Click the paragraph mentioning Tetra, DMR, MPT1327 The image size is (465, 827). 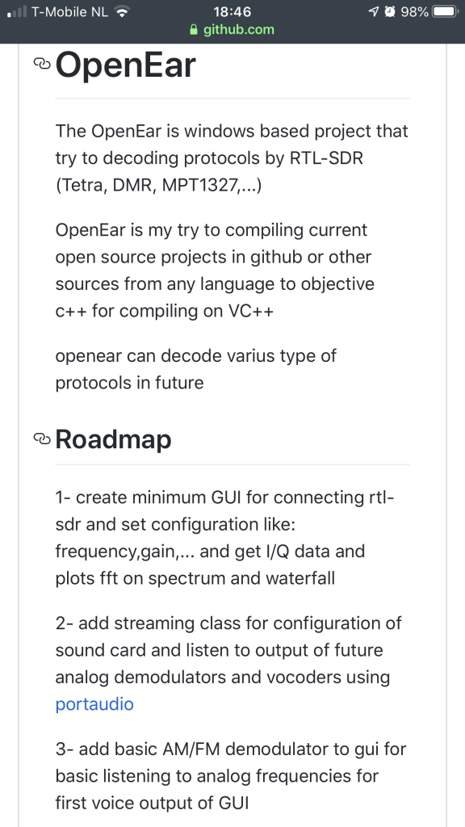(232, 159)
